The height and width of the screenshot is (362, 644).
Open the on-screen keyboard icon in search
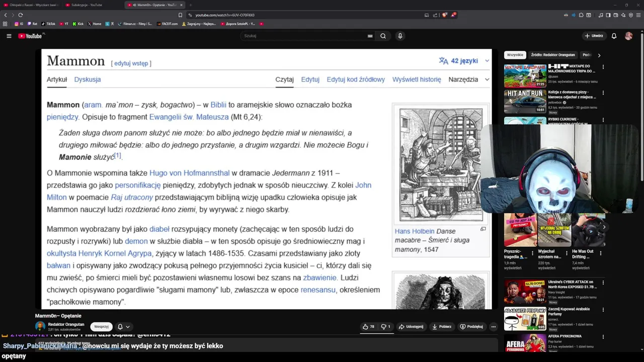[370, 36]
